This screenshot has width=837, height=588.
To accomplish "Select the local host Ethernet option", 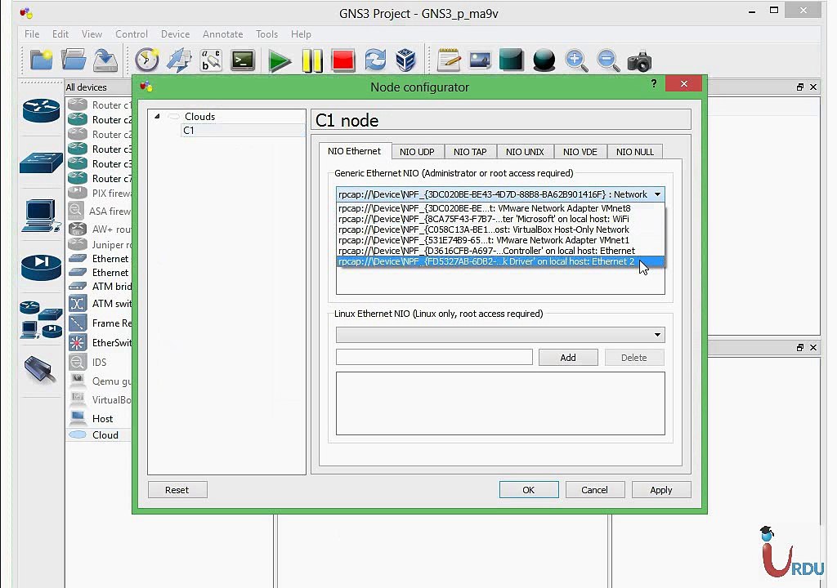I will (500, 251).
